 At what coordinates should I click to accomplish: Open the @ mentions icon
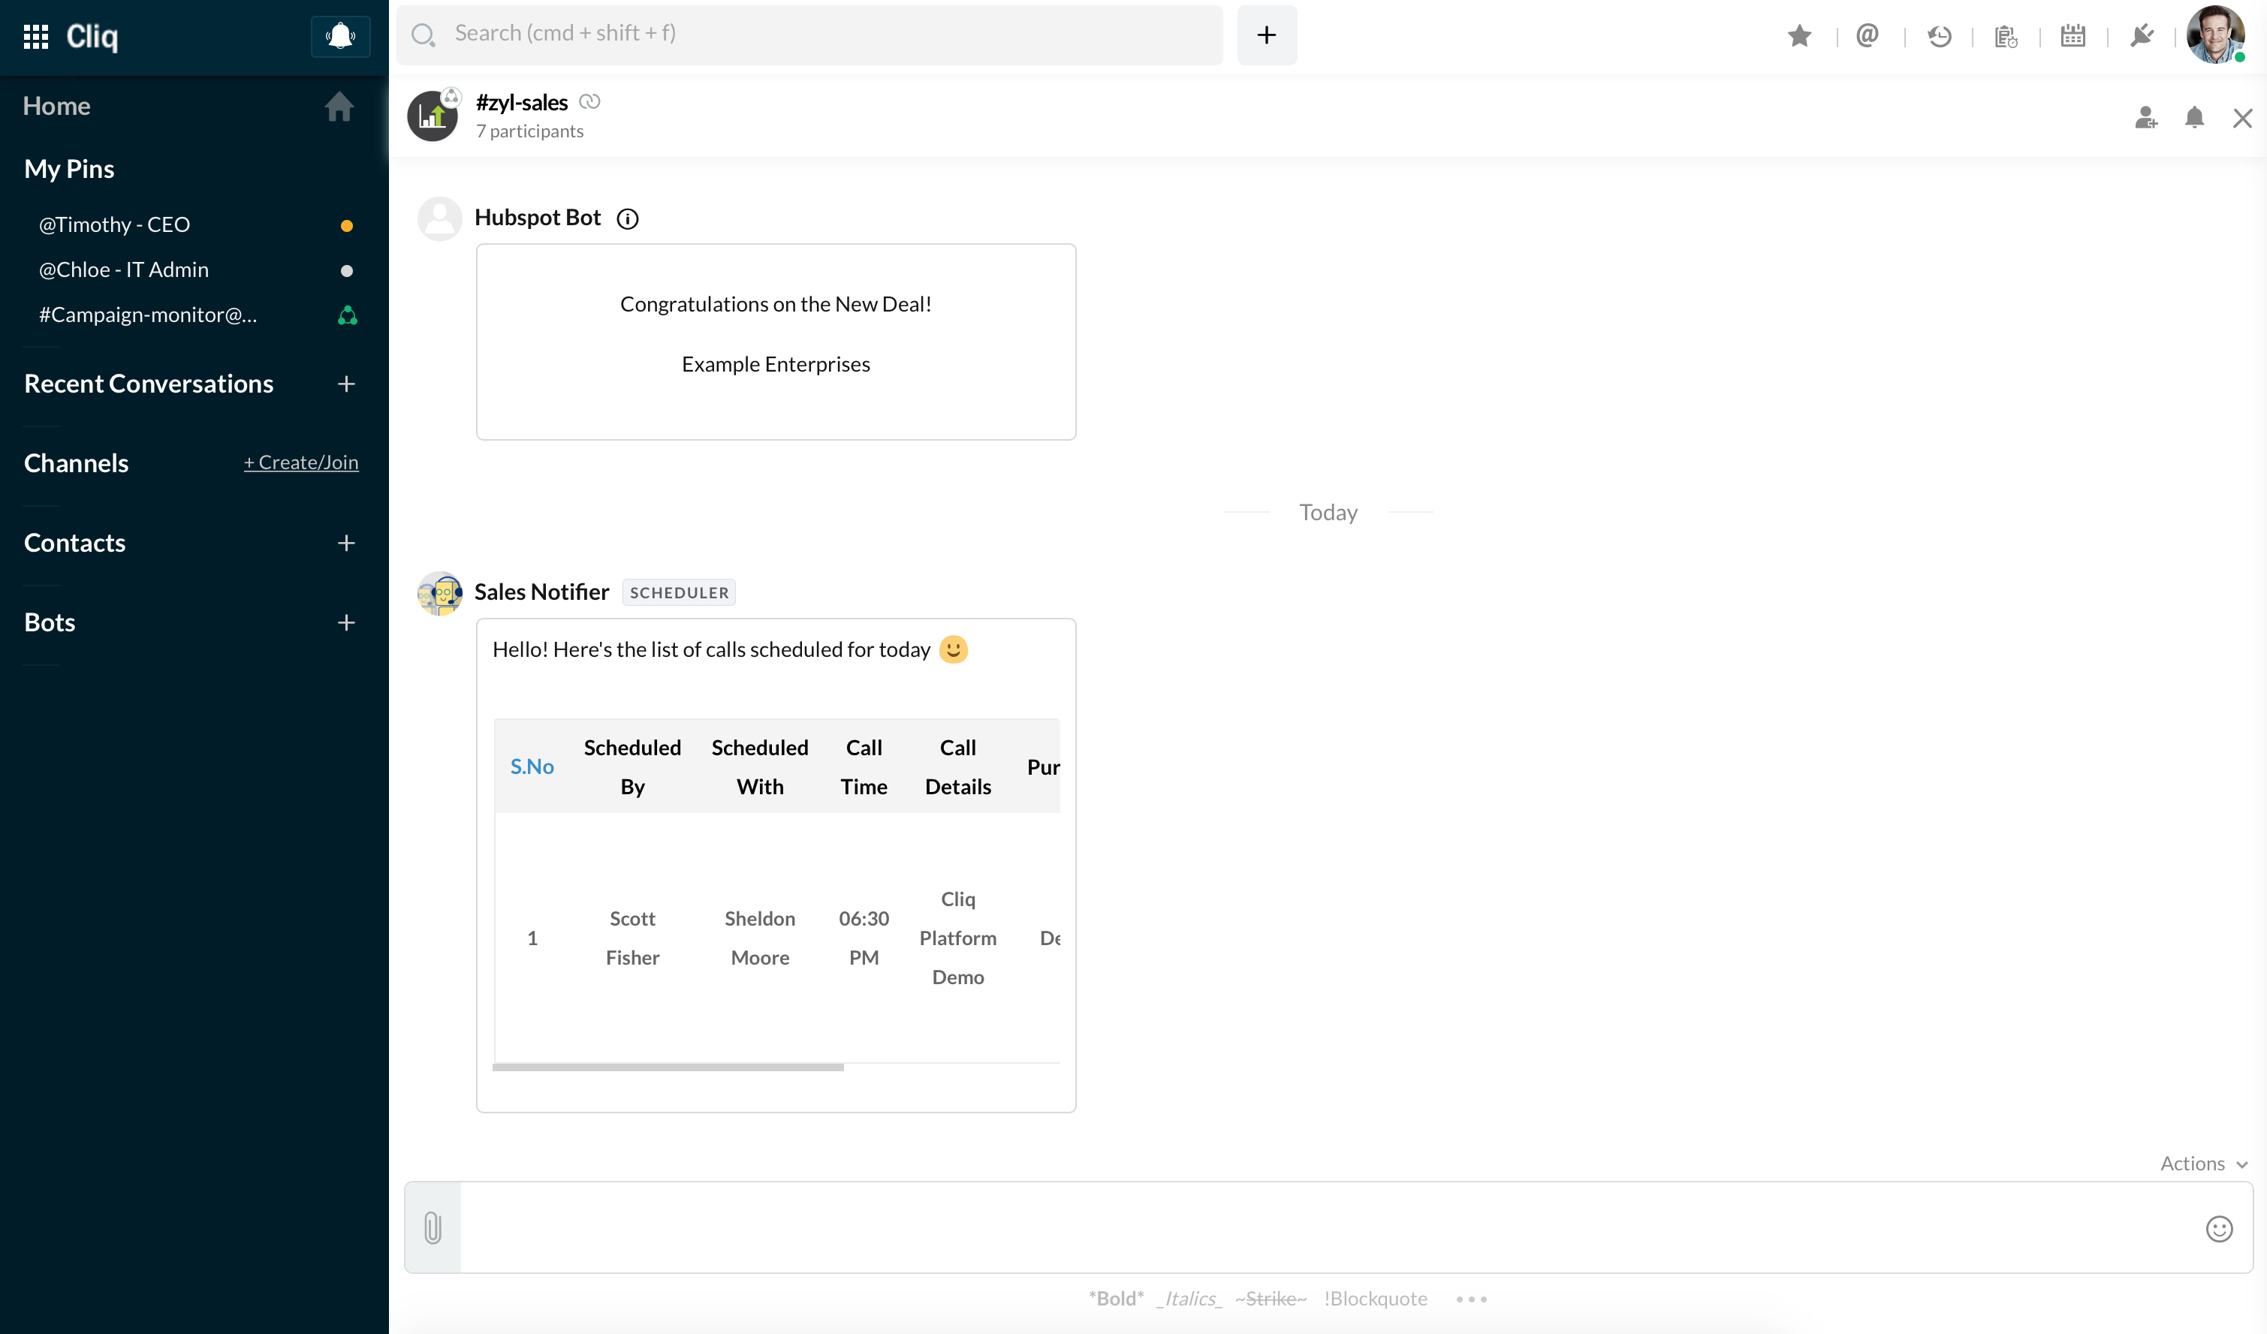pyautogui.click(x=1868, y=36)
